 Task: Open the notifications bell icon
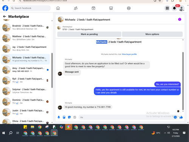[x=174, y=8]
